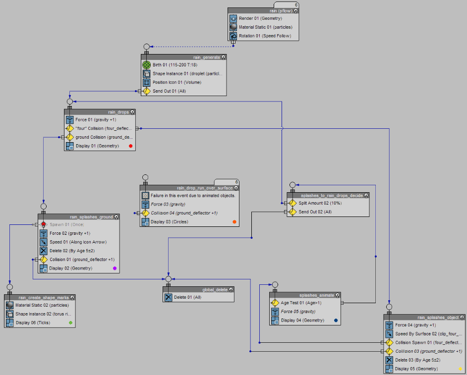Click the Send Out 01 (All) test icon

[146, 92]
